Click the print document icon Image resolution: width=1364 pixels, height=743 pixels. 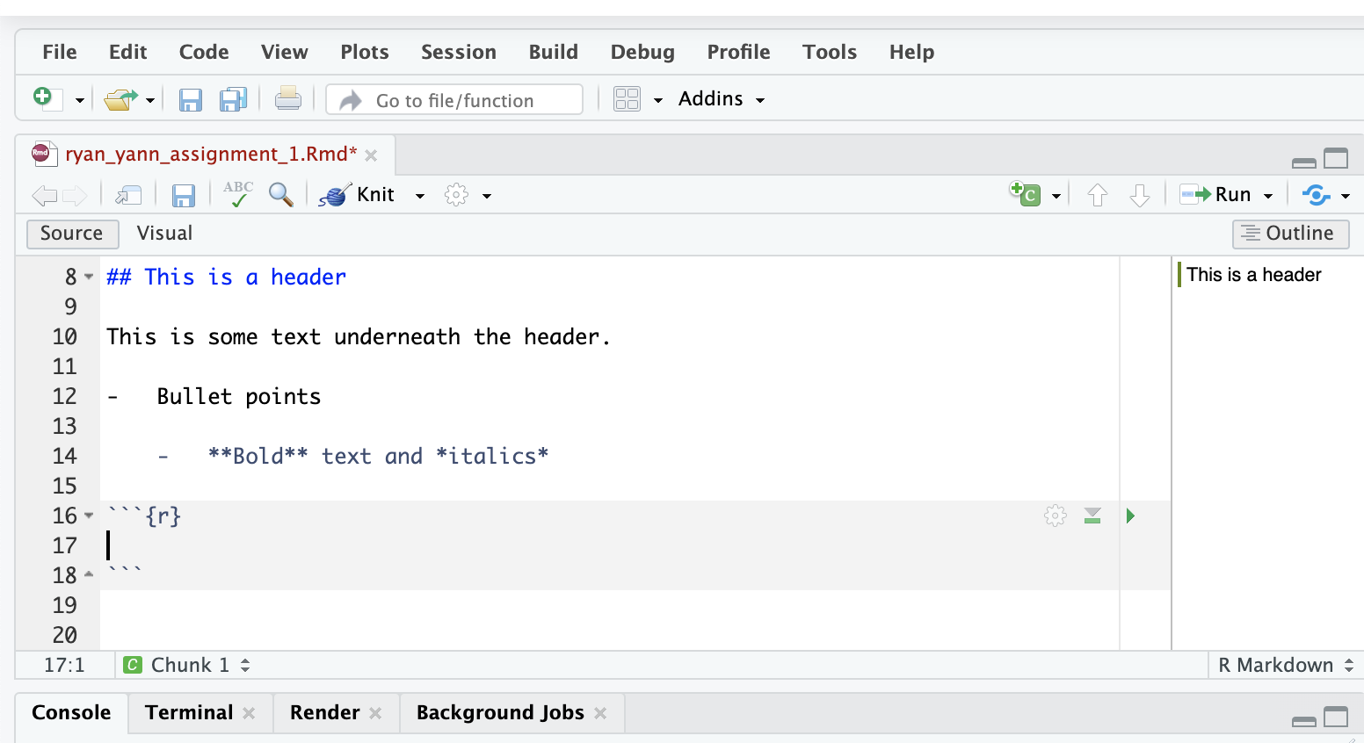[287, 99]
